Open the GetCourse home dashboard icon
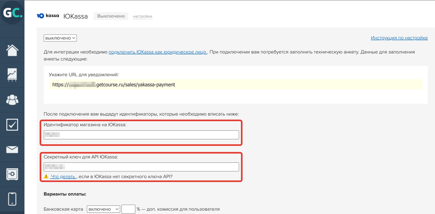 tap(12, 50)
